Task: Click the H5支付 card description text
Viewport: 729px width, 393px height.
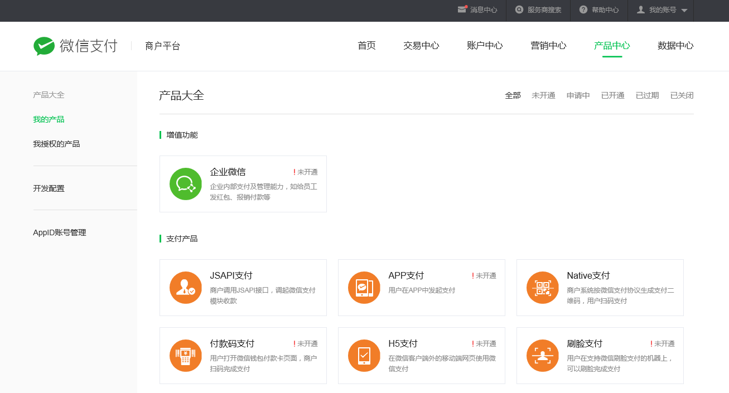Action: (442, 363)
